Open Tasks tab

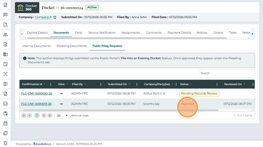(x=233, y=33)
